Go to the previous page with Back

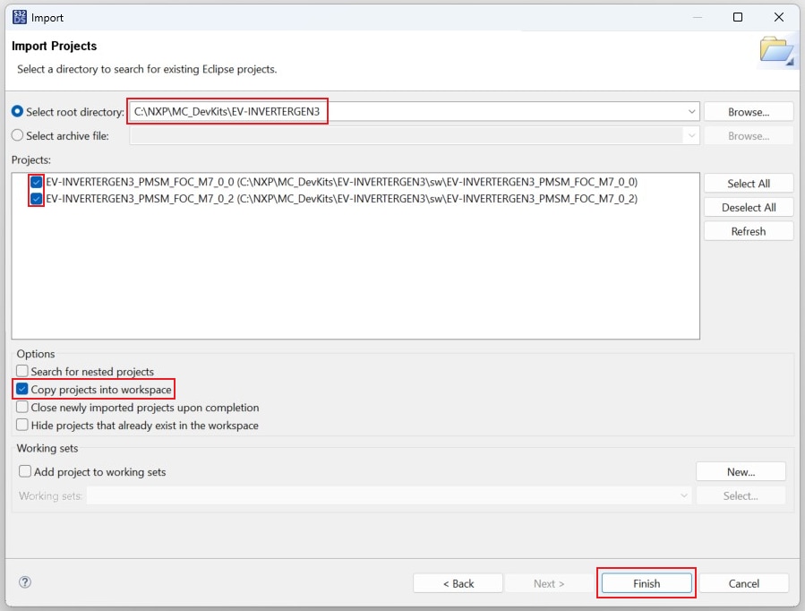[x=458, y=583]
